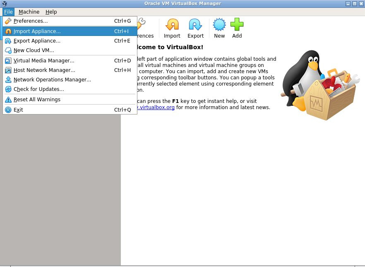Click the Host Network Manager icon
The width and height of the screenshot is (365, 267).
[x=8, y=70]
